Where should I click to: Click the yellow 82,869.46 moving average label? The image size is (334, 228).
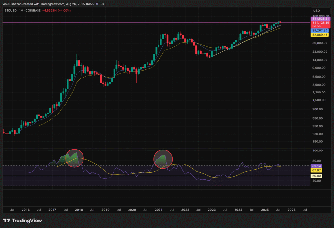pyautogui.click(x=320, y=34)
